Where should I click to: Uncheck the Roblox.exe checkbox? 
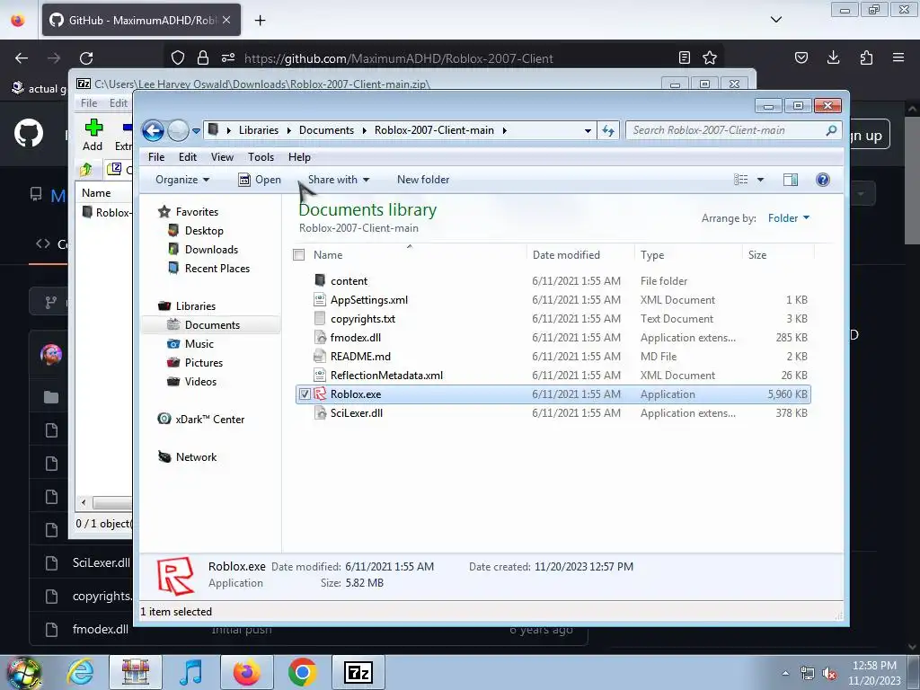[x=305, y=394]
